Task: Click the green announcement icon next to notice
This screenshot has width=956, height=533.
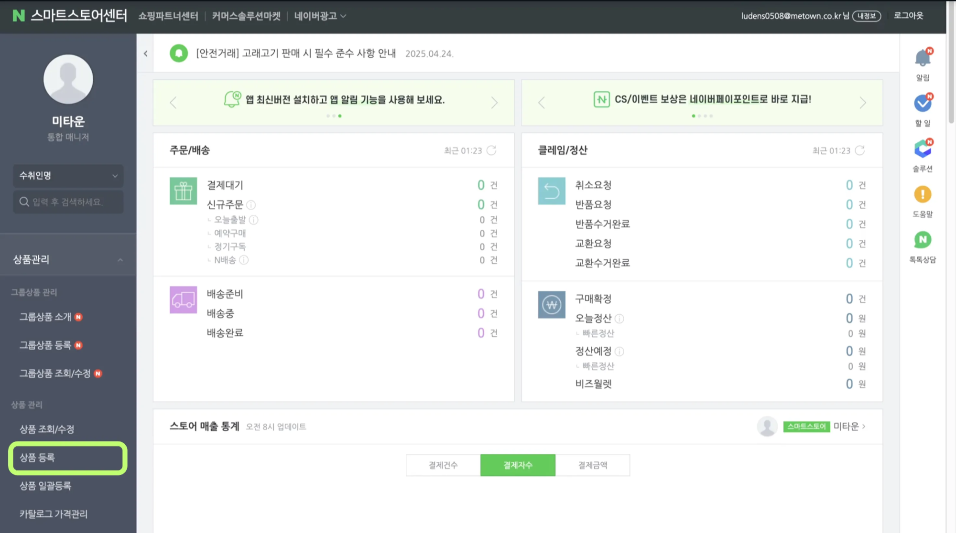Action: 179,53
